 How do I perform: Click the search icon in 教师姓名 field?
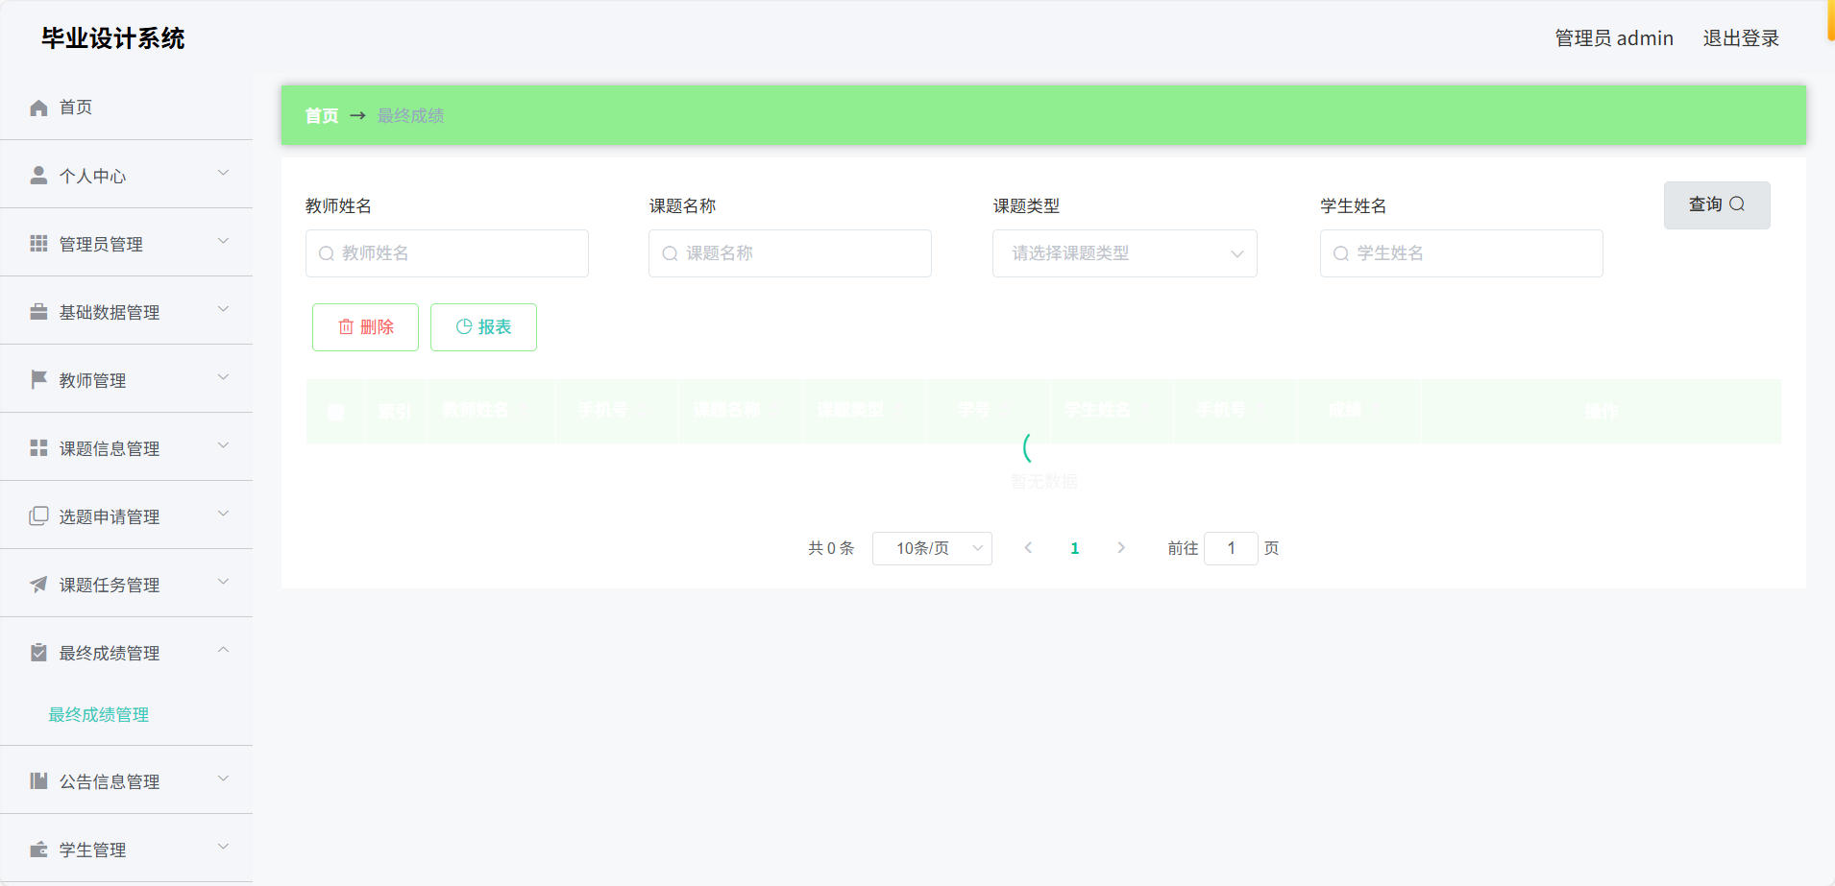tap(327, 253)
